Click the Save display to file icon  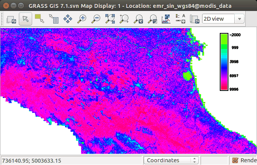pos(195,19)
